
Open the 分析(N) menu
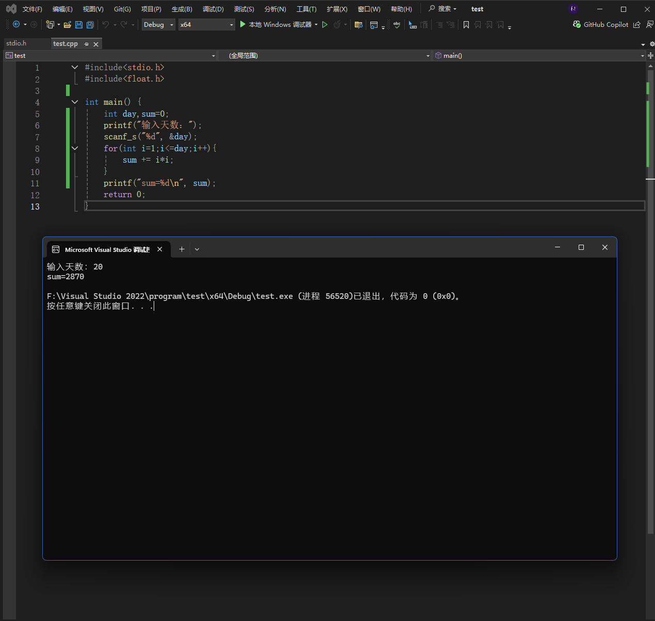(x=275, y=9)
